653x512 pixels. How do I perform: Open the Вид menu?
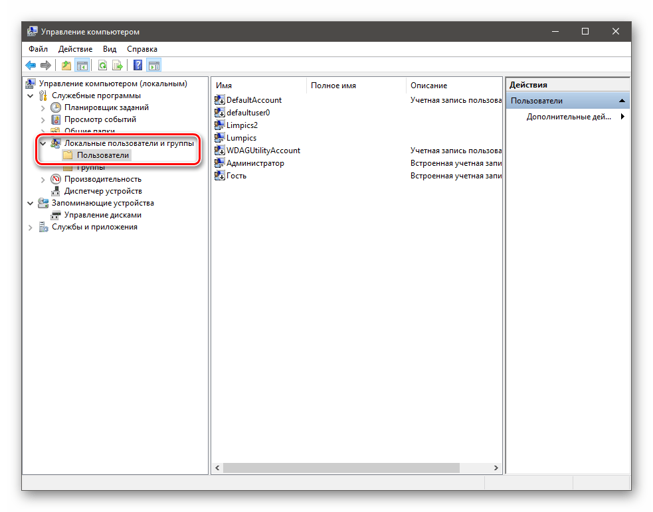[x=110, y=49]
